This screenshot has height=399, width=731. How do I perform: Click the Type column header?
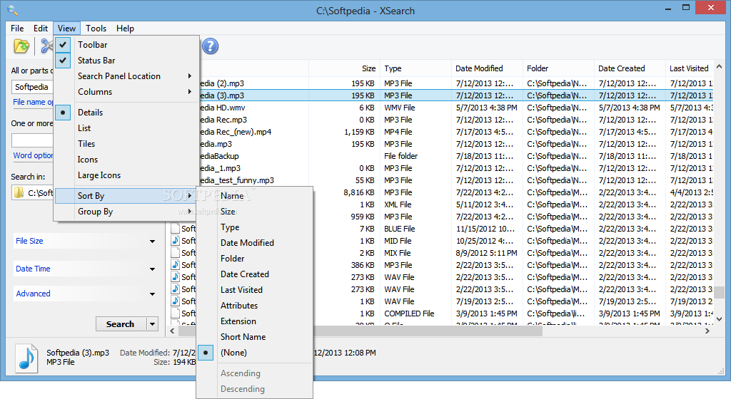pos(416,68)
